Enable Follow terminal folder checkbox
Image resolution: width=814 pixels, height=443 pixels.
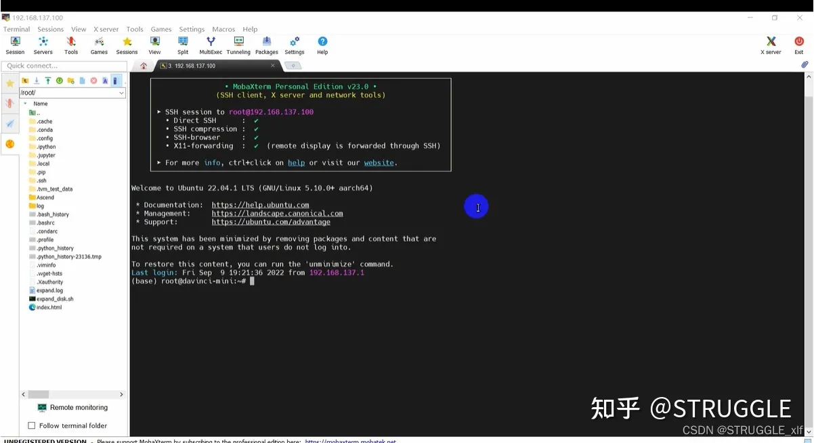pos(31,425)
